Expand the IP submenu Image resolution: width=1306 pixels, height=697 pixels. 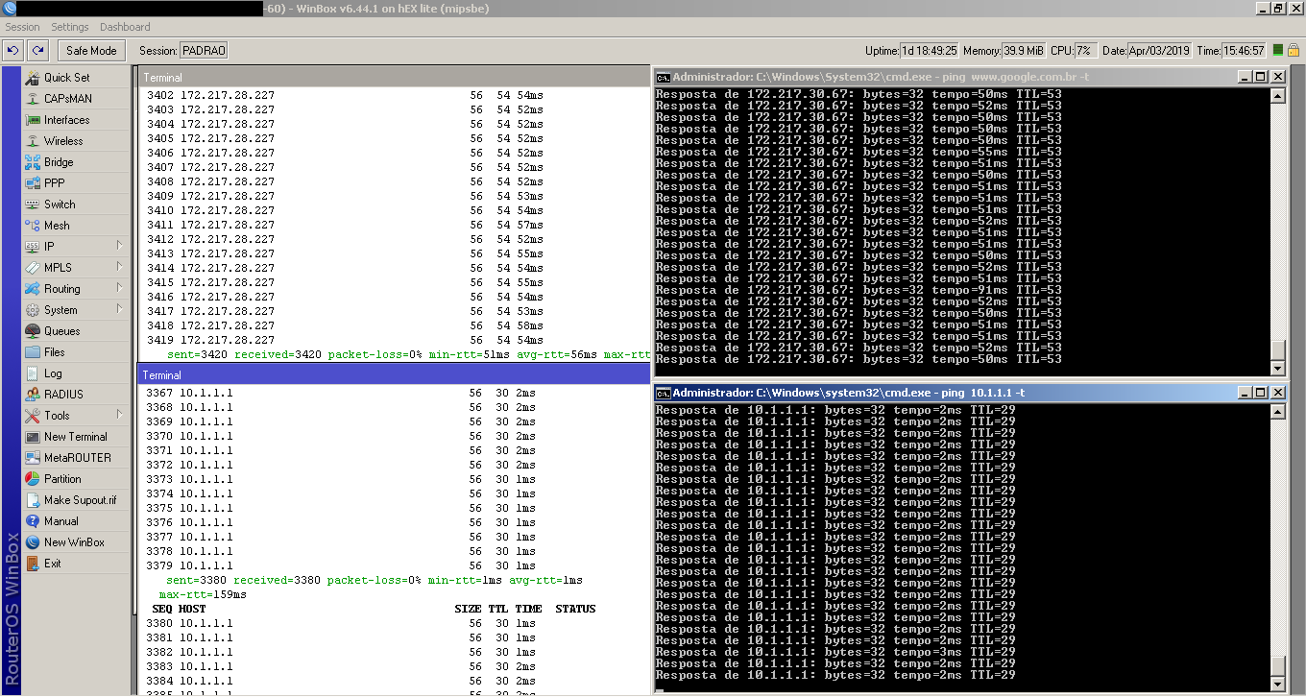[x=76, y=247]
